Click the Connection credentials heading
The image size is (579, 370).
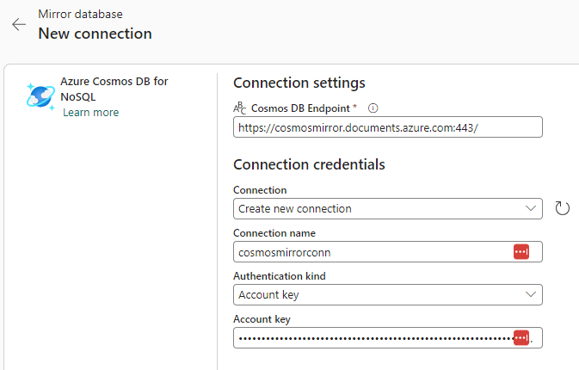[x=309, y=164]
